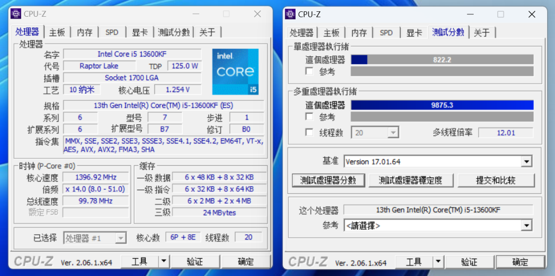Viewport: 555px width, 276px height.
Task: Tick the 參考 checkbox under single thread
Action: (309, 71)
